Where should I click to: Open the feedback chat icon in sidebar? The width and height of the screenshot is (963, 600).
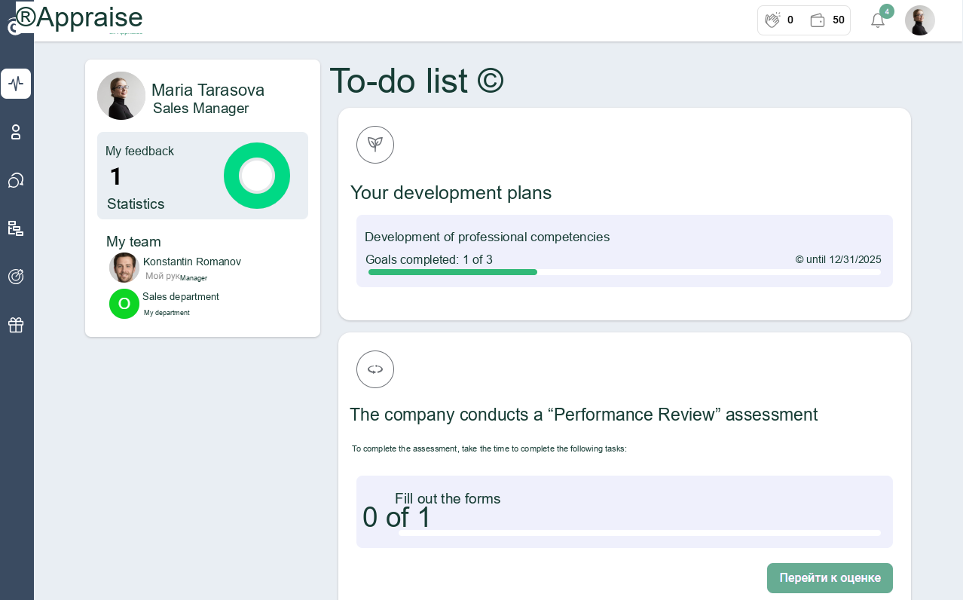(x=16, y=180)
